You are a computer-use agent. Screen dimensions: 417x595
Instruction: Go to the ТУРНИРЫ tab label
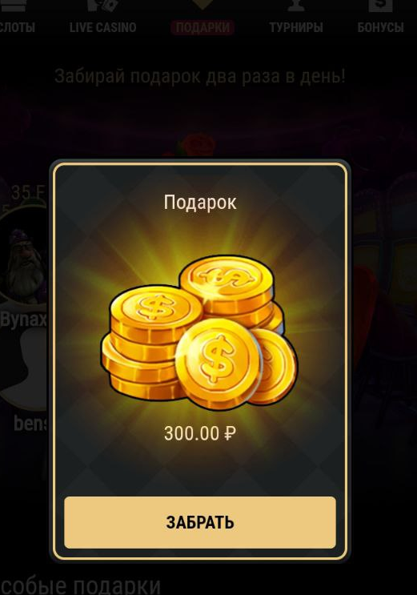coord(296,27)
